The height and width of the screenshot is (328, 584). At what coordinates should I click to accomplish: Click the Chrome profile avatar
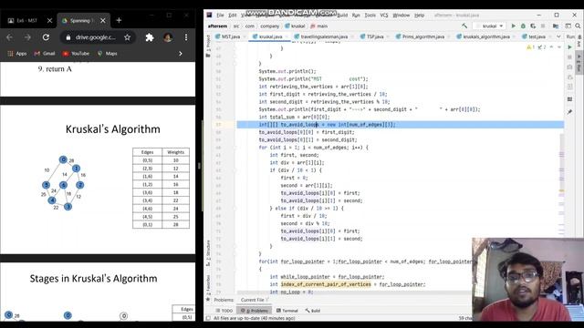(168, 37)
